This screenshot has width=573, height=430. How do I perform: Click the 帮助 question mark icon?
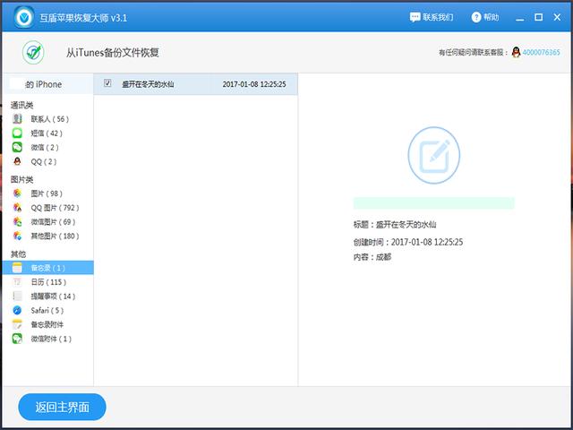pos(476,17)
